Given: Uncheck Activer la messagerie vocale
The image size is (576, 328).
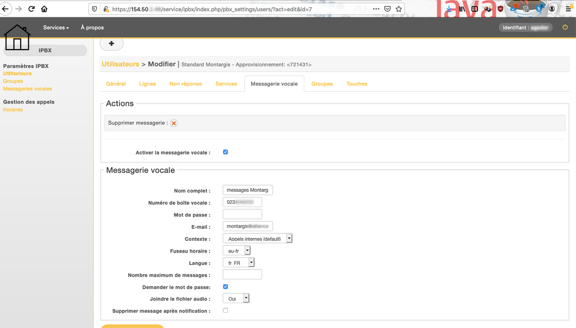Looking at the screenshot, I should [x=226, y=152].
